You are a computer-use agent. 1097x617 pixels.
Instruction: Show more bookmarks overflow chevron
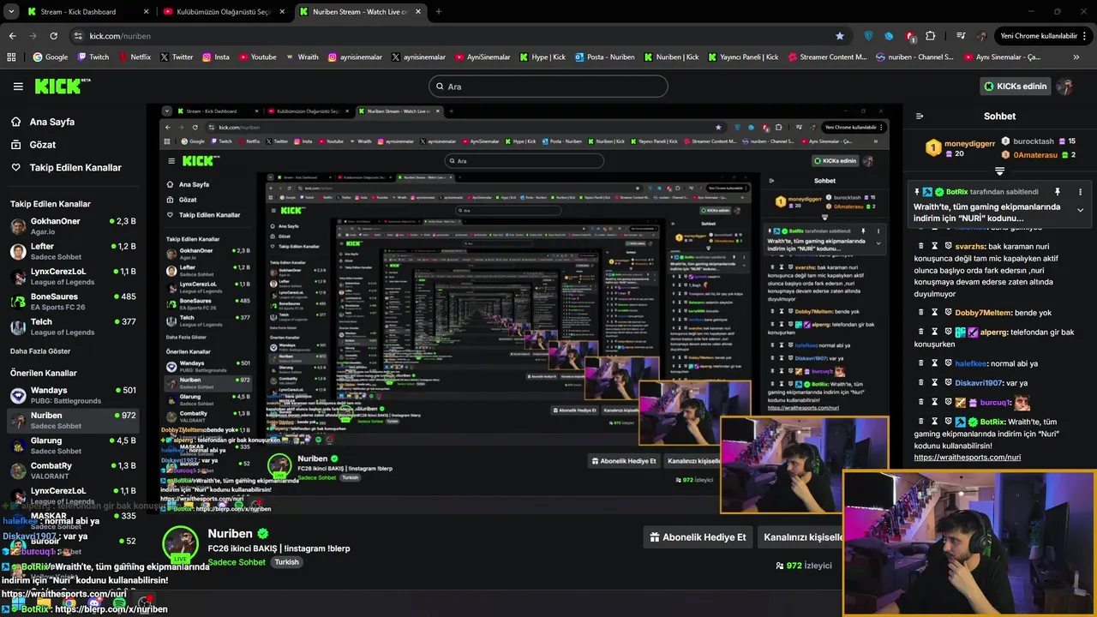[1076, 57]
